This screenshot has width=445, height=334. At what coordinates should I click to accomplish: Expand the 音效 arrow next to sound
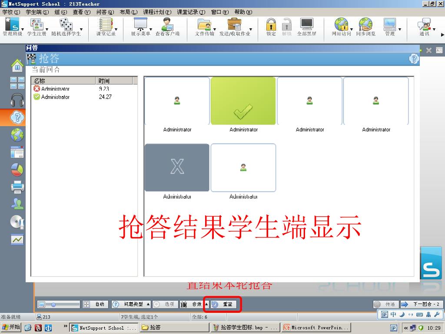pyautogui.click(x=206, y=304)
